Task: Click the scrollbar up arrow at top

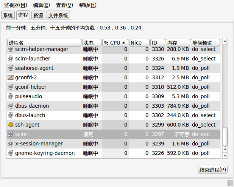Action: point(225,41)
